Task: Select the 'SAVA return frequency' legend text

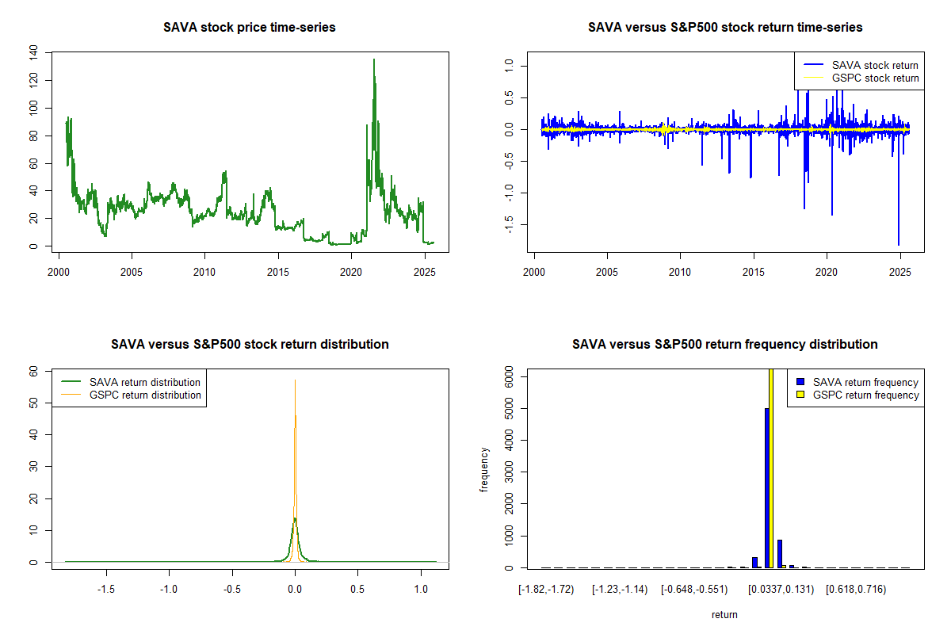Action: pos(865,383)
